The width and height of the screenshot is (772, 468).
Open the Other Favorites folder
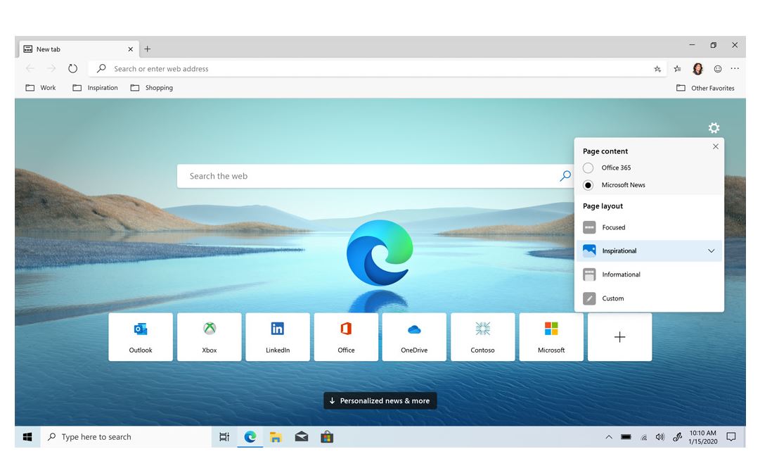point(705,88)
